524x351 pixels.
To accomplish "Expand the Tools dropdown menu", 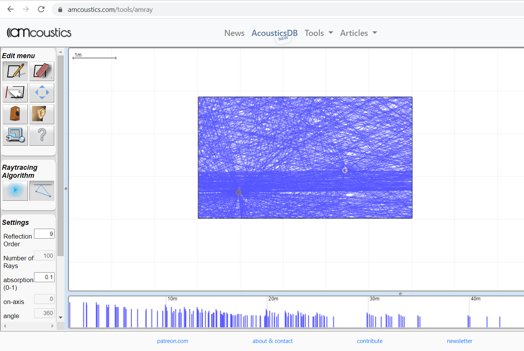I will (319, 33).
